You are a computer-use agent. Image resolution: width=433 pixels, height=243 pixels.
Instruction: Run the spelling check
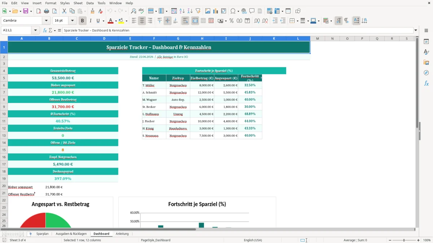[141, 11]
